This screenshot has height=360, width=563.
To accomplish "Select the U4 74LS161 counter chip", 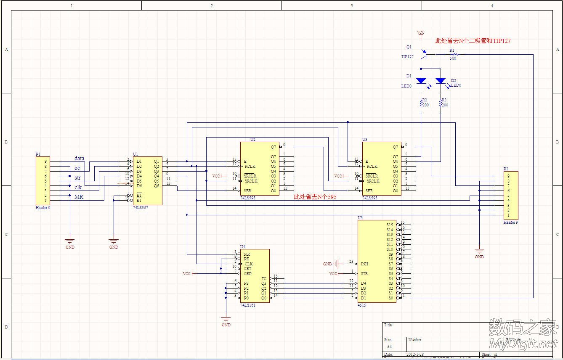I will 255,275.
